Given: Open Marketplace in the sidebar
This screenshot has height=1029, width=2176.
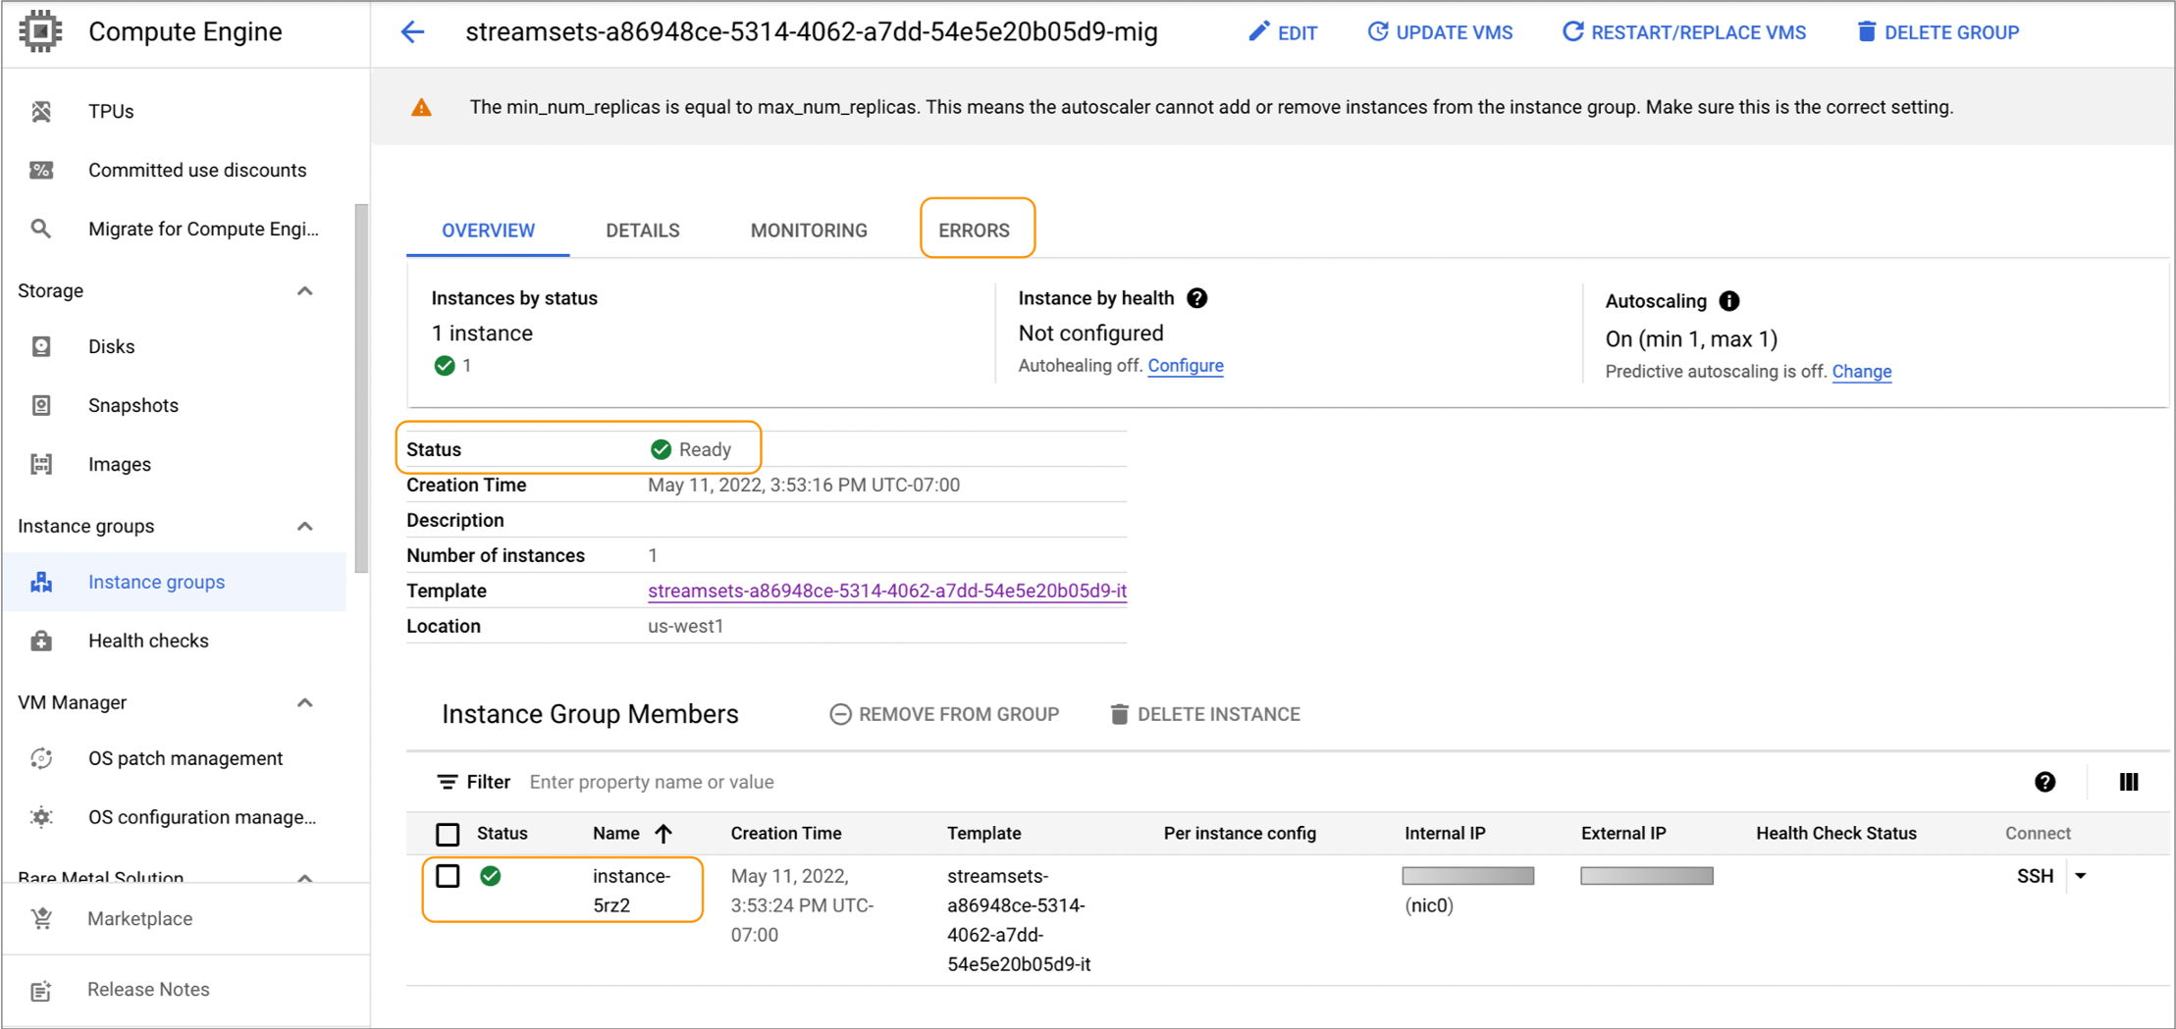Looking at the screenshot, I should click(x=139, y=919).
